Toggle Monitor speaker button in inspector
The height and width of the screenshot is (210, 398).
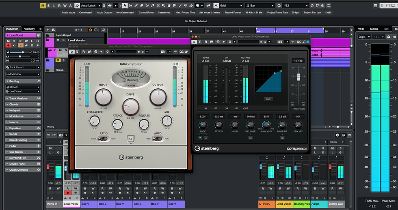[x=14, y=45]
